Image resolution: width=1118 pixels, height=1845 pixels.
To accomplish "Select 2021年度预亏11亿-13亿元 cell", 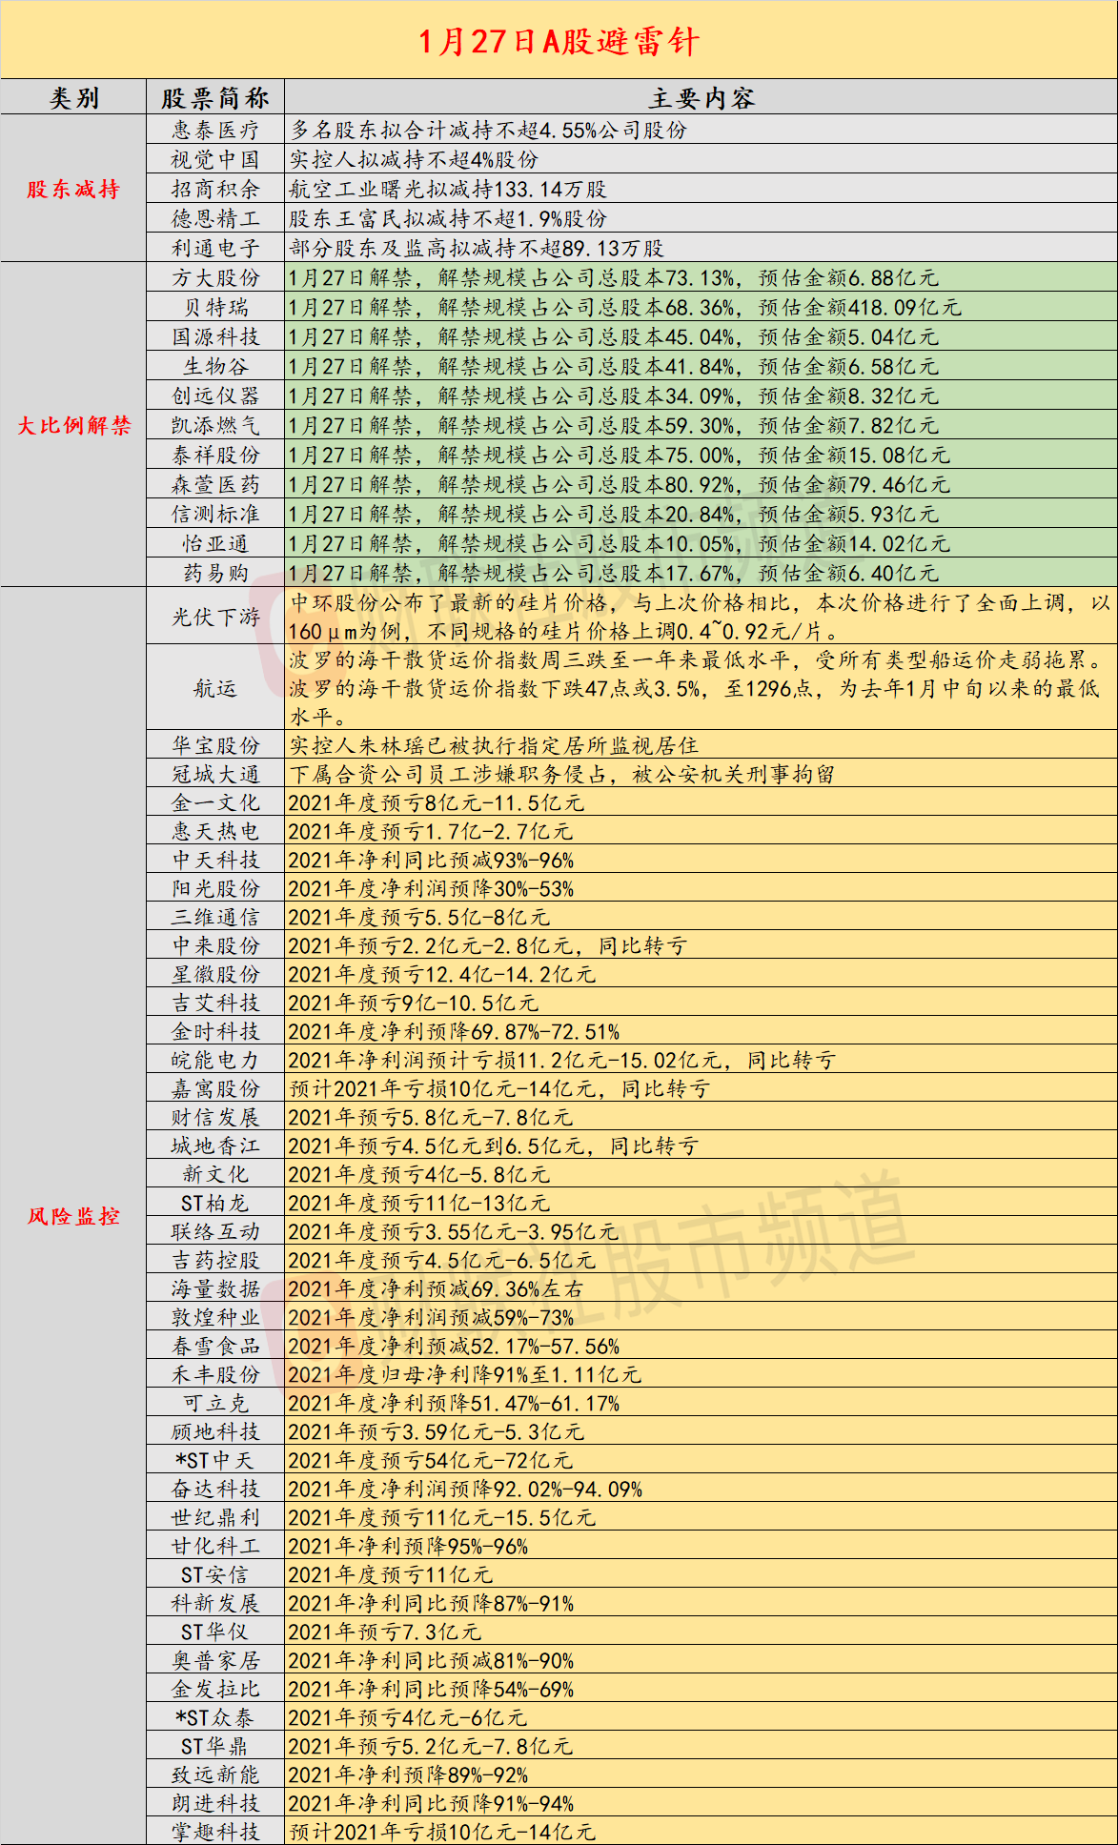I will [701, 1203].
